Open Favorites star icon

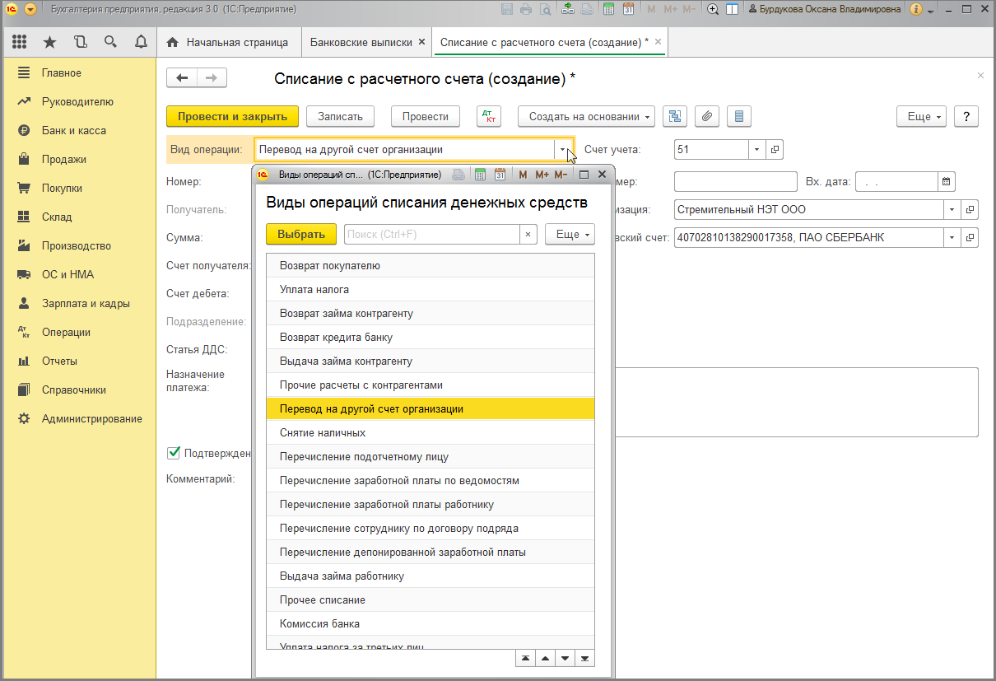(49, 42)
